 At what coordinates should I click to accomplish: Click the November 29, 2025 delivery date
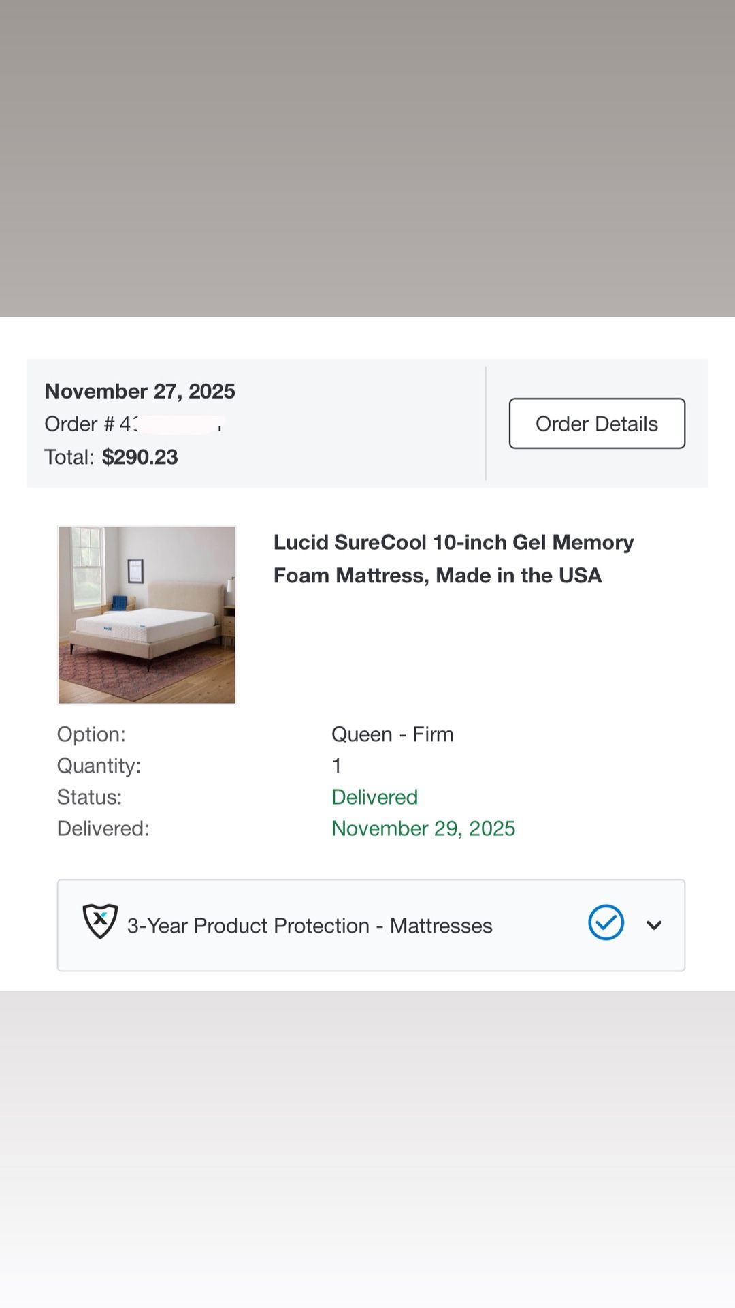point(423,828)
